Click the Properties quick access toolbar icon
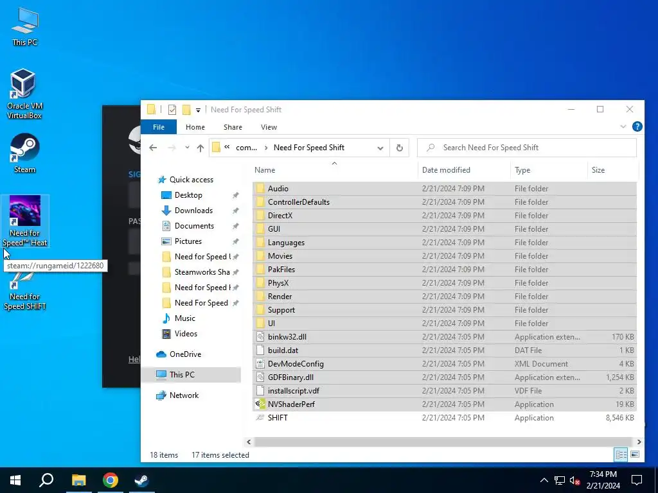This screenshot has height=493, width=658. click(x=172, y=110)
